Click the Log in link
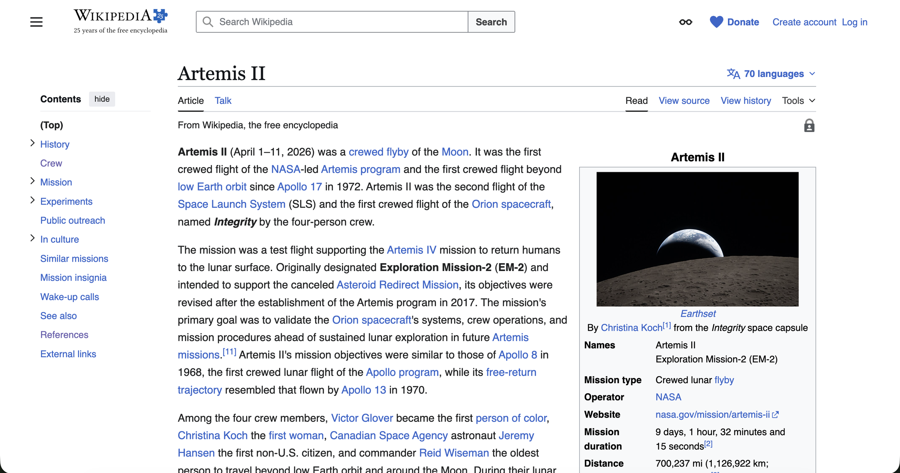 pyautogui.click(x=855, y=22)
